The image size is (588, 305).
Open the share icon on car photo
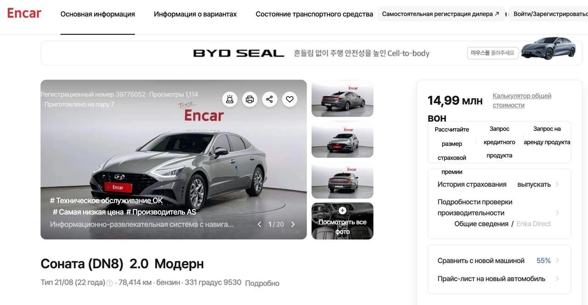click(270, 99)
